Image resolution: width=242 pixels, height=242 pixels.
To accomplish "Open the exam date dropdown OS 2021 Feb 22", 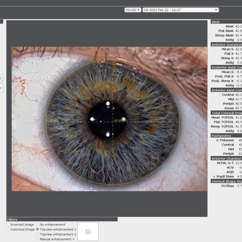I will coord(181,10).
